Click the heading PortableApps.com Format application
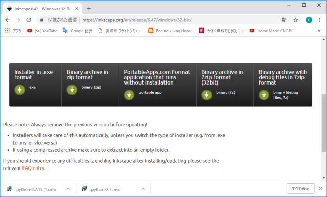 click(x=157, y=77)
